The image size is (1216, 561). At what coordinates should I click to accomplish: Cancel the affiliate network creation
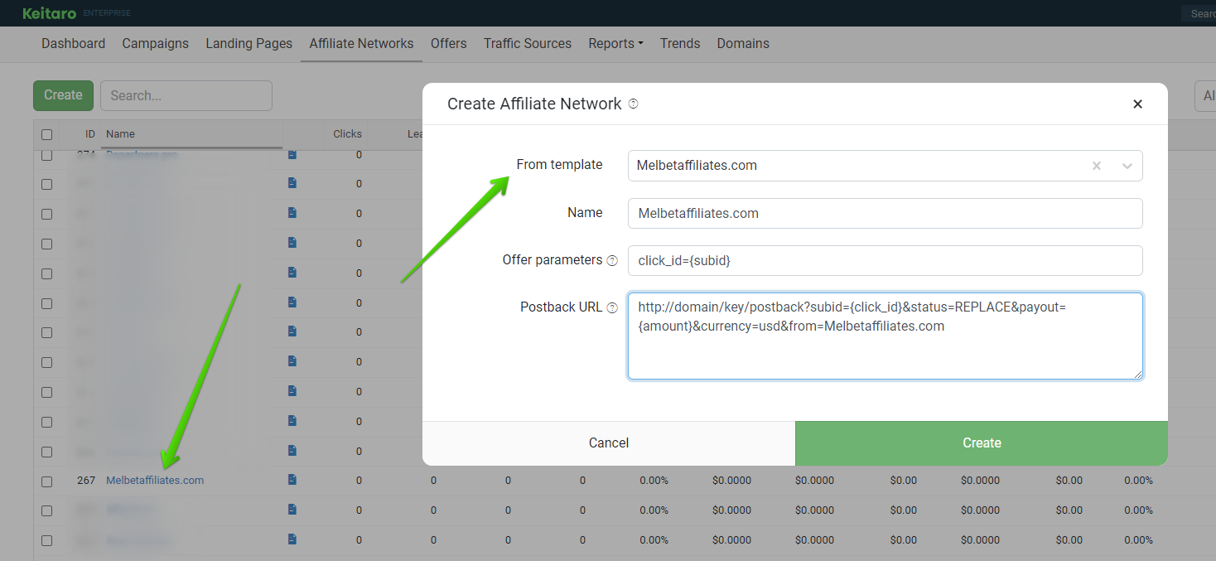coord(609,443)
